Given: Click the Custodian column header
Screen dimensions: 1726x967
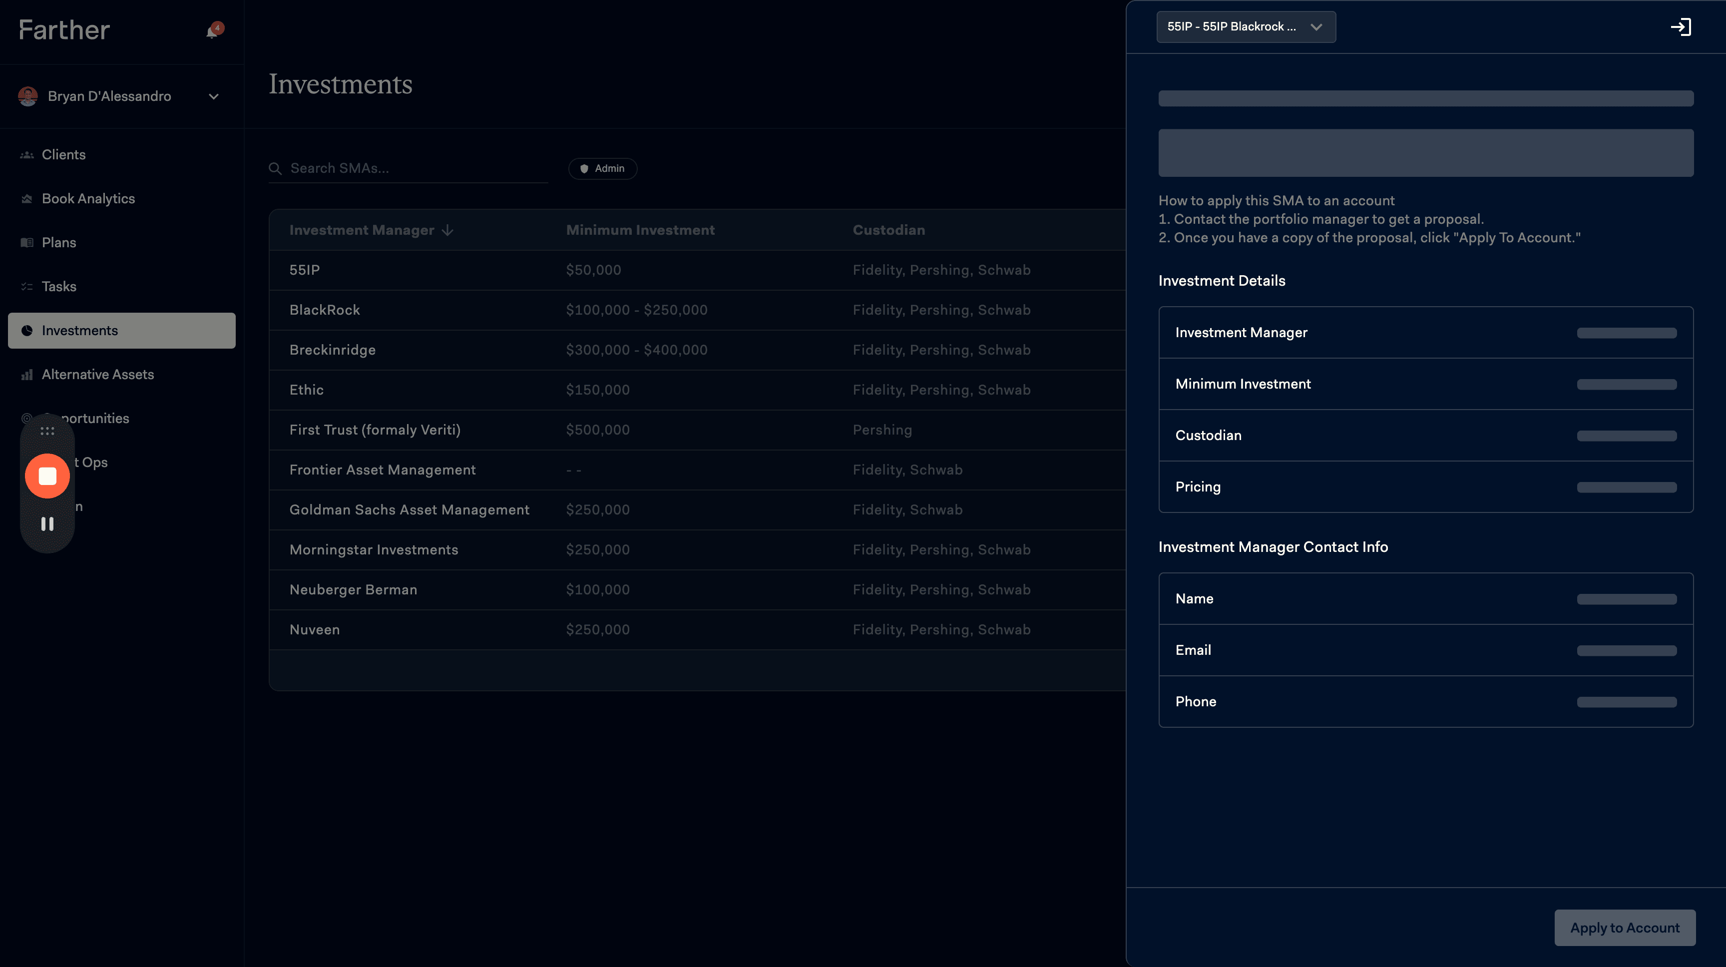Looking at the screenshot, I should [888, 230].
